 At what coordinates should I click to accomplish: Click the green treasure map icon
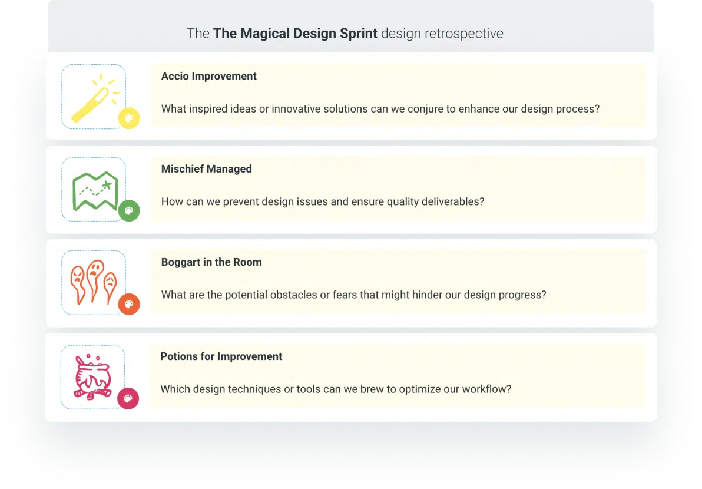coord(95,190)
